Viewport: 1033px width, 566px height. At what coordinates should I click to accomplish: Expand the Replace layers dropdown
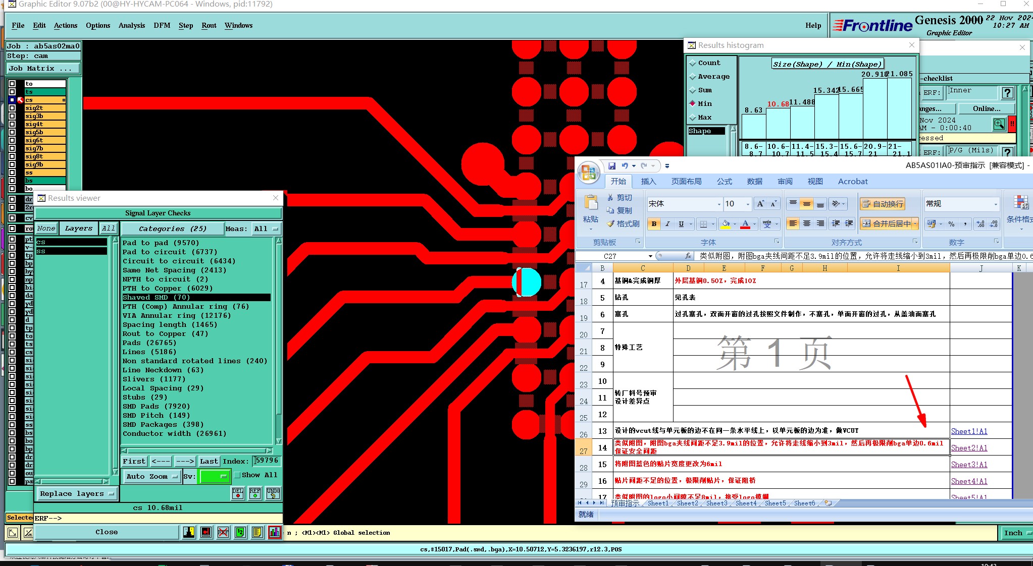[77, 494]
